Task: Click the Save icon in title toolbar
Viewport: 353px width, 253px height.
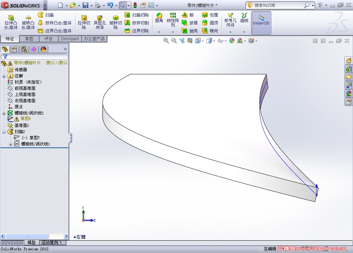Action: (x=85, y=5)
